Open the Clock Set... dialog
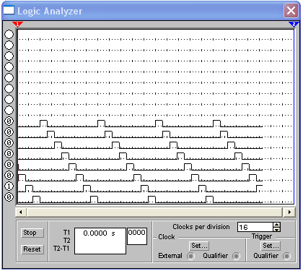This screenshot has width=303, height=271. click(199, 246)
